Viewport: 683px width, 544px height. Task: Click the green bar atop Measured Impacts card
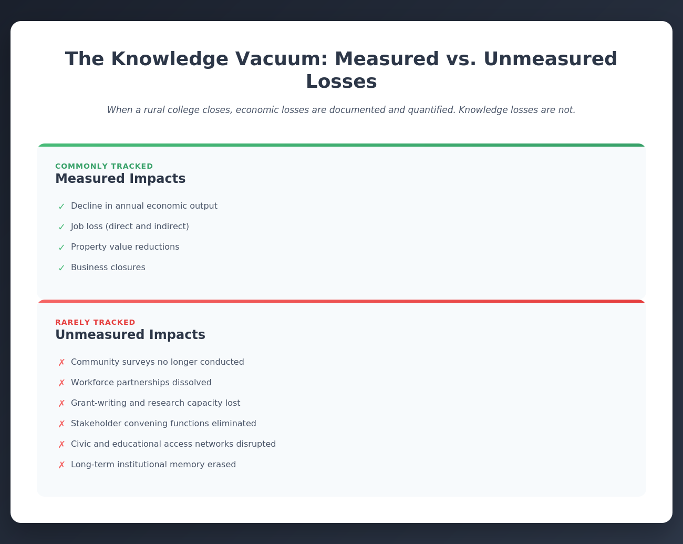(x=341, y=145)
